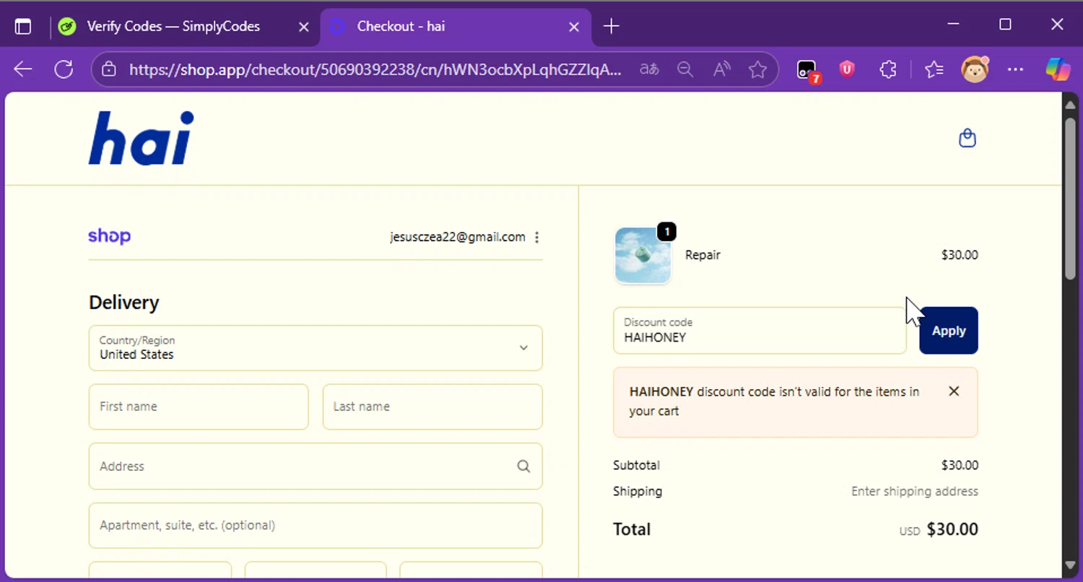Click the Repair product name
The height and width of the screenshot is (582, 1083).
(703, 255)
